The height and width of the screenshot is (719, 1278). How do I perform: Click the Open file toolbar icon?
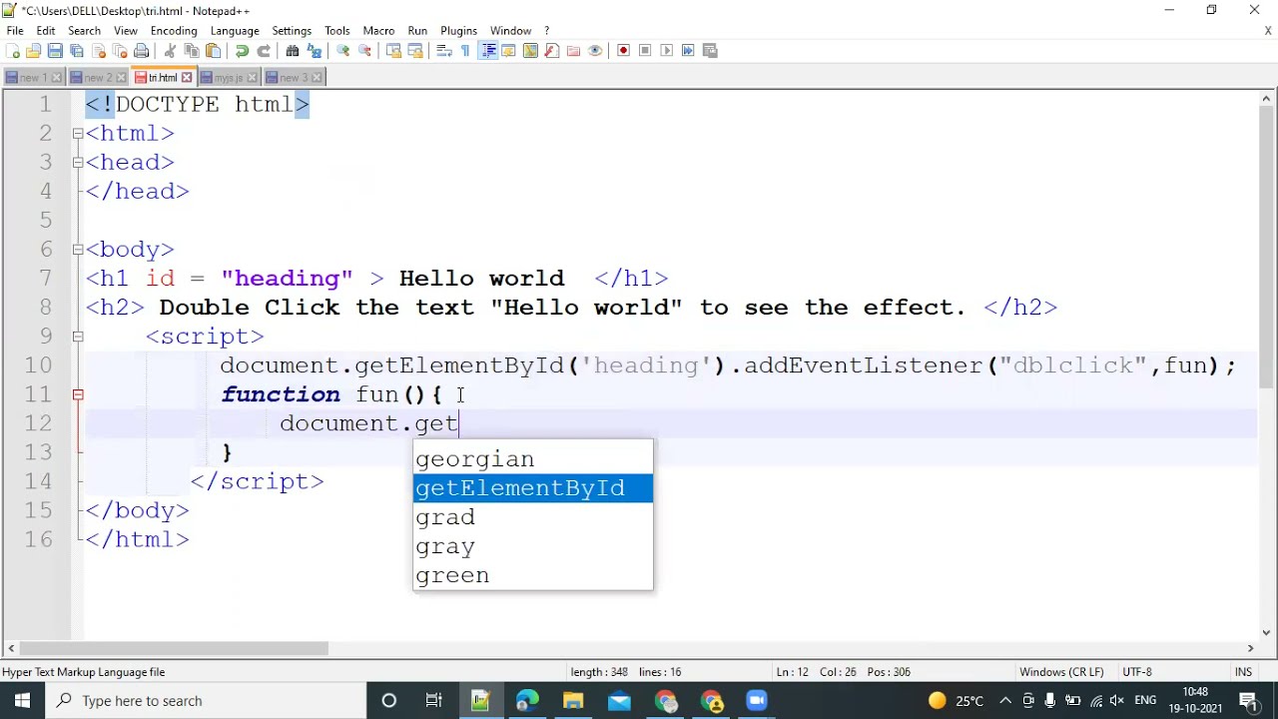coord(34,51)
